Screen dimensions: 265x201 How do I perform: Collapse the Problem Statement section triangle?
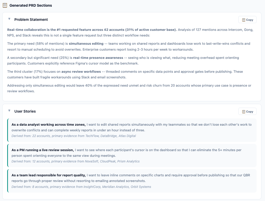9,19
